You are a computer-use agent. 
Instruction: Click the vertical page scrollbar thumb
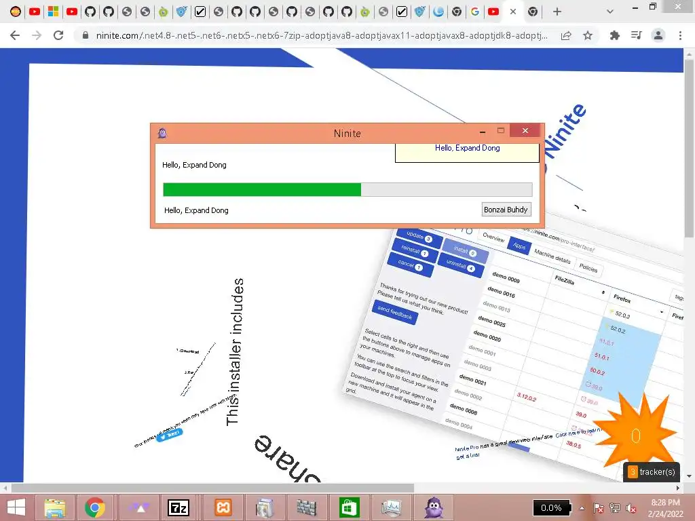(690, 149)
